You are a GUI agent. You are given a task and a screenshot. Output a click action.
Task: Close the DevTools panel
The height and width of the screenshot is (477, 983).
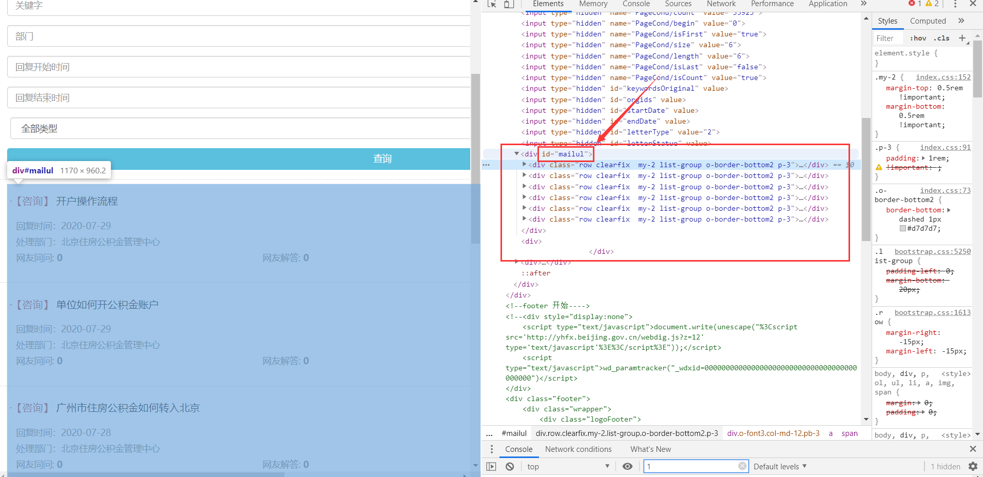(973, 4)
